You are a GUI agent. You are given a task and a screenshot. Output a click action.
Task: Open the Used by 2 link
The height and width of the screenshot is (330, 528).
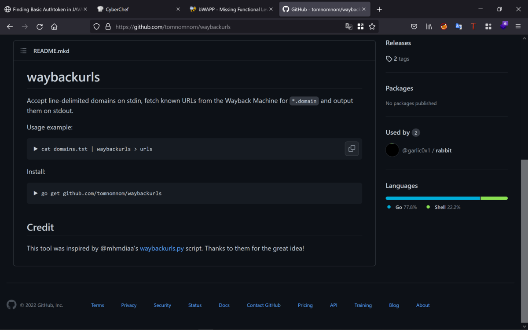(x=403, y=132)
